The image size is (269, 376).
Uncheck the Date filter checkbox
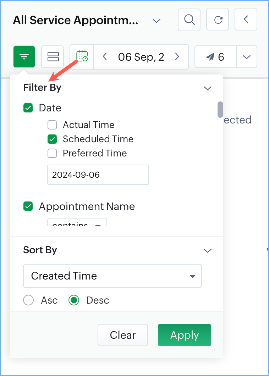click(x=28, y=108)
